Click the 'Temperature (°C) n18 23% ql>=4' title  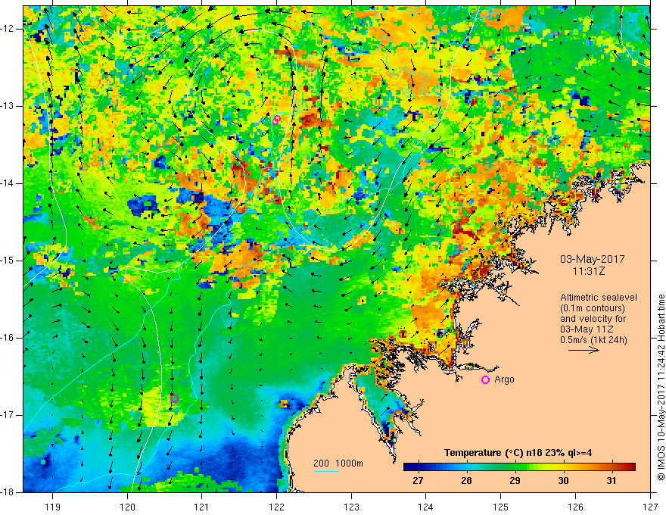coord(518,453)
